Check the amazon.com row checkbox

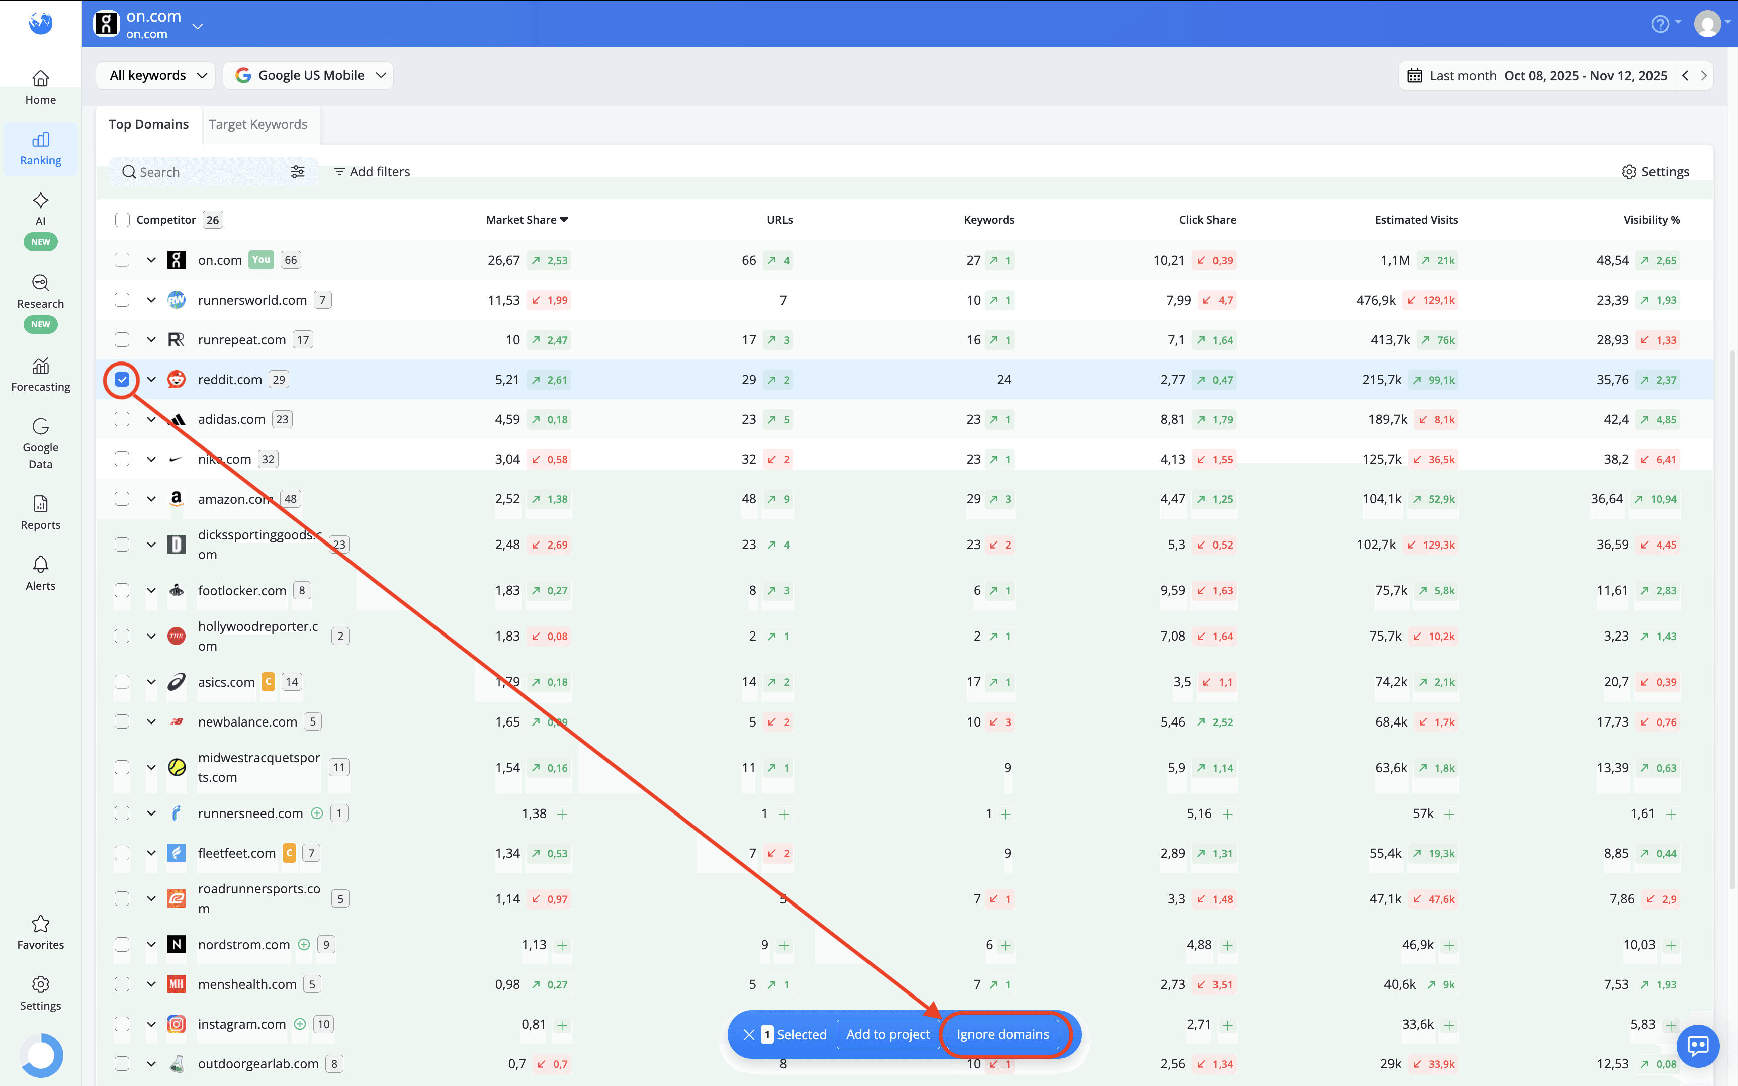pyautogui.click(x=122, y=498)
